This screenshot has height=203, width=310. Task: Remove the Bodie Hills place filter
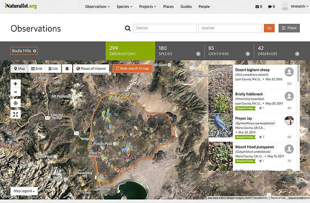pyautogui.click(x=35, y=51)
